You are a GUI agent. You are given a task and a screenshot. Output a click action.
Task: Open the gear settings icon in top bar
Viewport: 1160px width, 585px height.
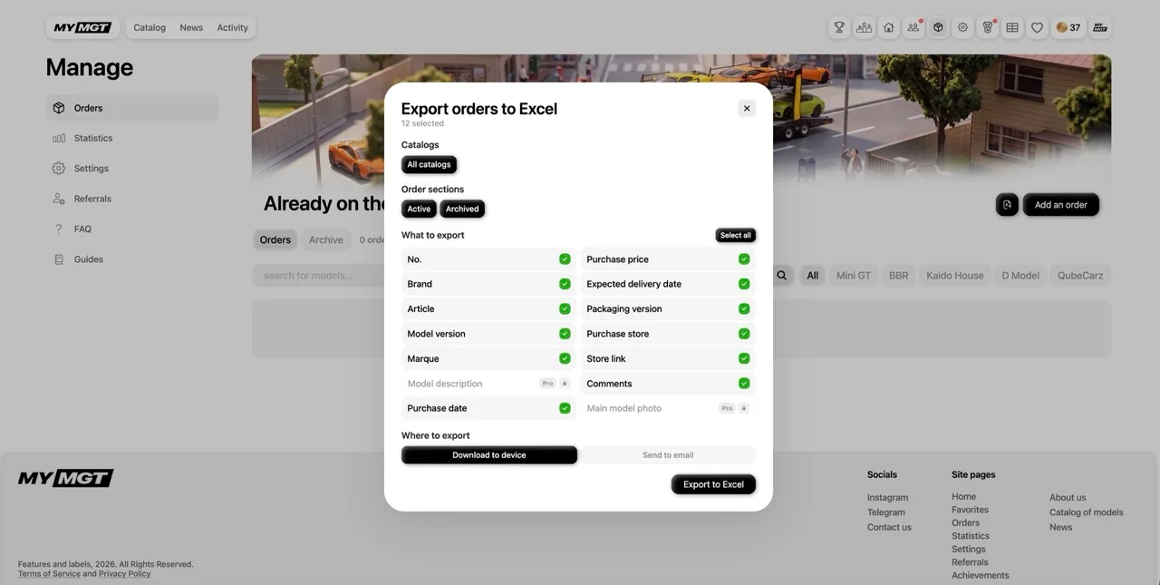[x=963, y=27]
